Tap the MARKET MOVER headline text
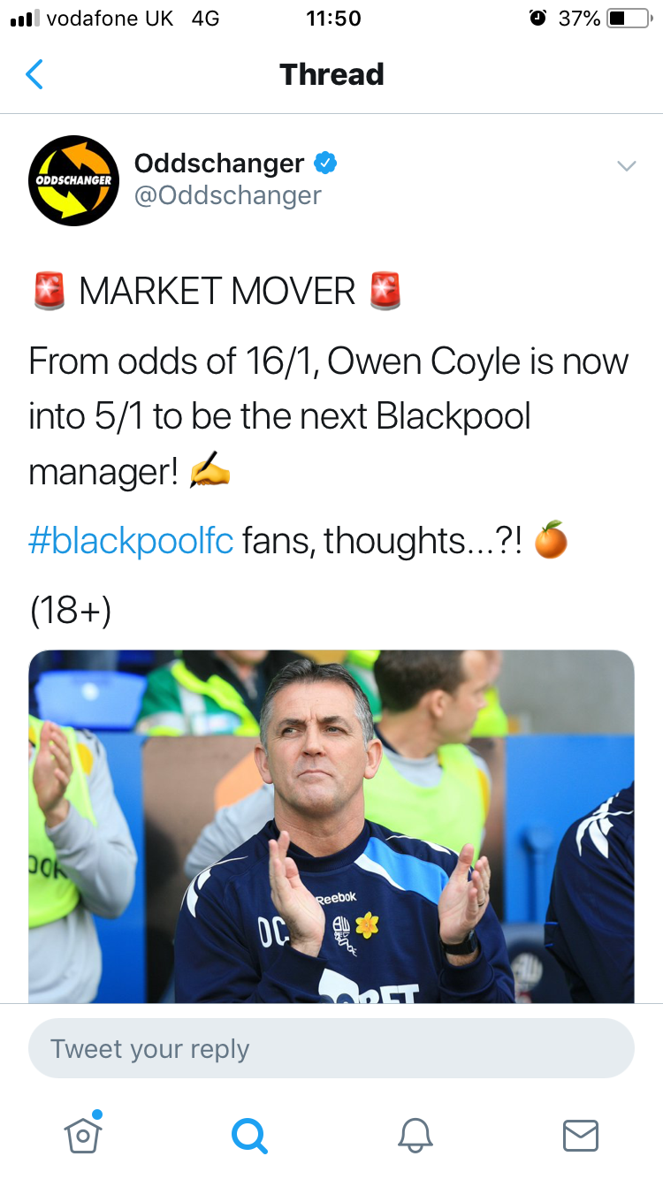Viewport: 663px width, 1179px height. [217, 291]
